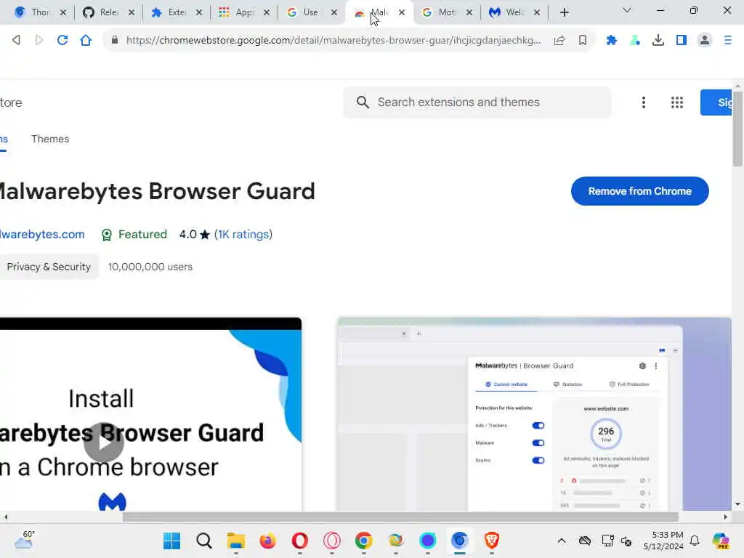Open the weather widget showing 60°
Screen dimensions: 744x558
(x=25, y=541)
